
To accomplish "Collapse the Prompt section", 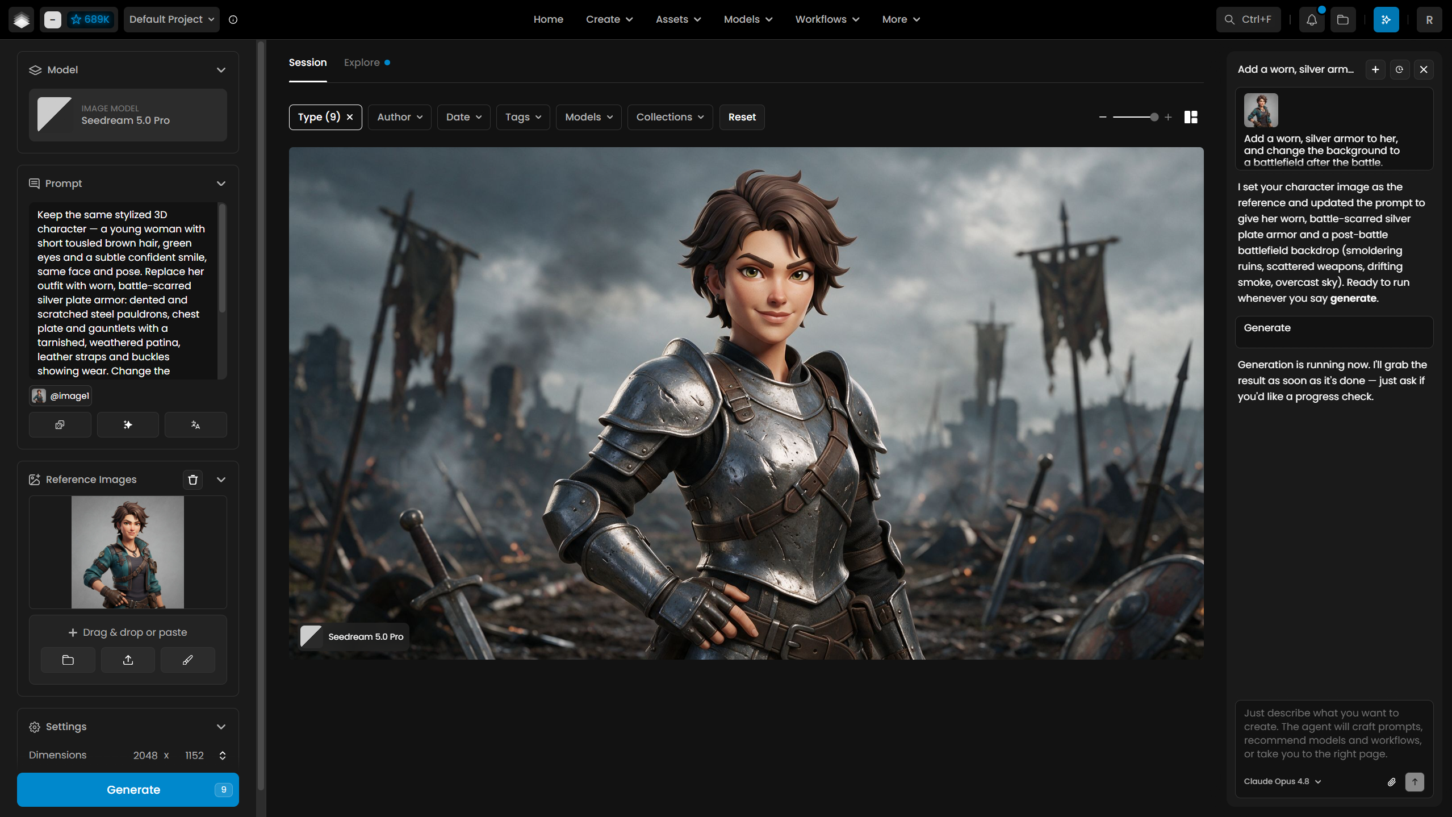I will pyautogui.click(x=221, y=184).
